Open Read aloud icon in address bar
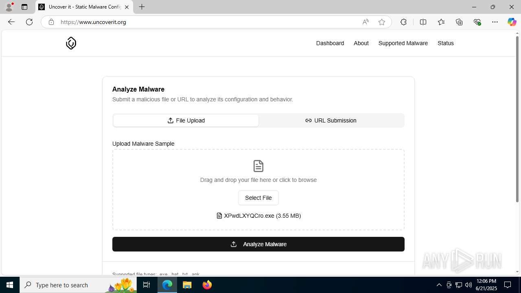 click(366, 22)
